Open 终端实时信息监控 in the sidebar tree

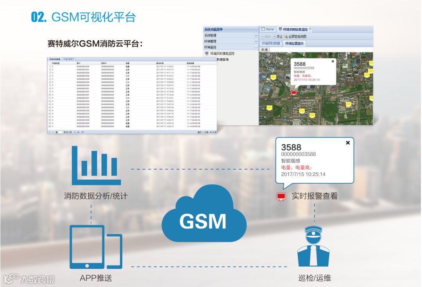(x=222, y=54)
